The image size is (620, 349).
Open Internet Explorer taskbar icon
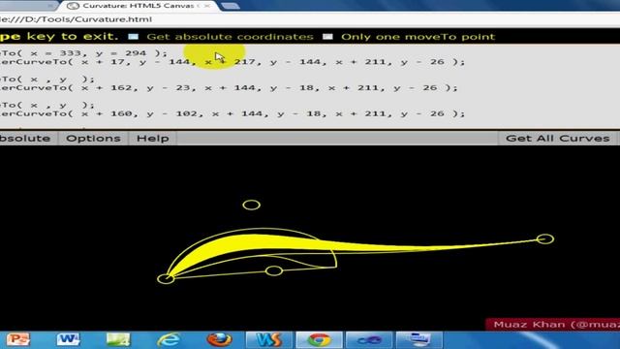click(169, 339)
